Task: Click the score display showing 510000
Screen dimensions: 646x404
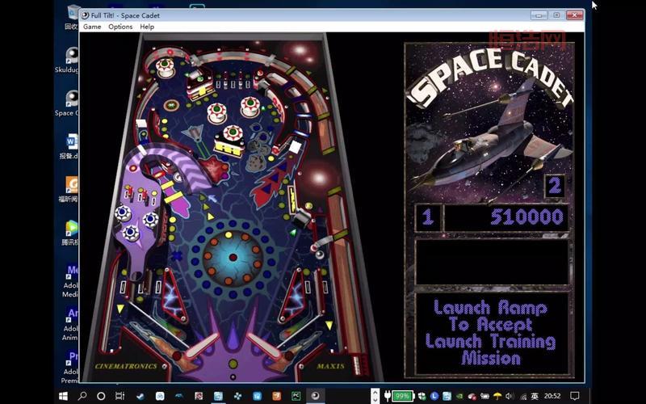Action: [x=505, y=217]
